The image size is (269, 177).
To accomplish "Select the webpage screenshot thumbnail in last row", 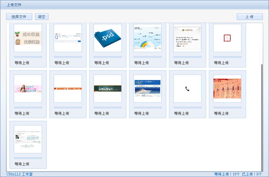I will coord(28,139).
